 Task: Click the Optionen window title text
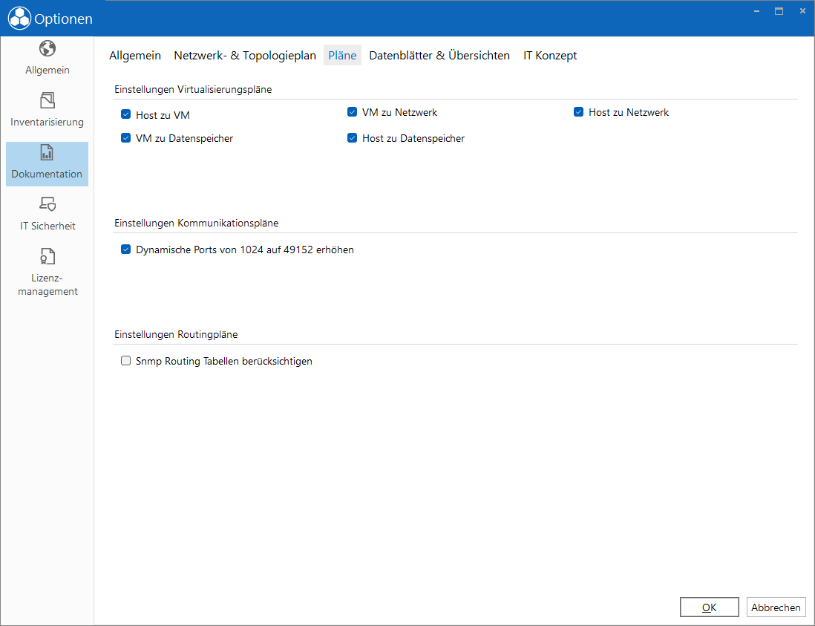[63, 19]
